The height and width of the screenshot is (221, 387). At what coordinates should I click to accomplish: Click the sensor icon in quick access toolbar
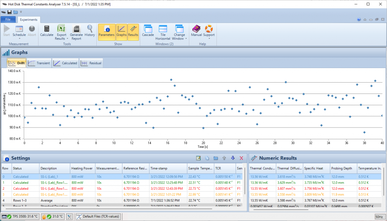point(3,12)
